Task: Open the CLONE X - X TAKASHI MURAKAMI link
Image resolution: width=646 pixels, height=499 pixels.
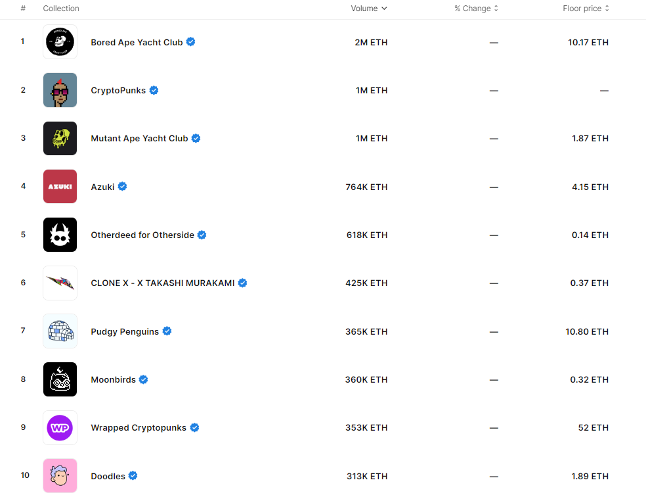Action: 162,283
